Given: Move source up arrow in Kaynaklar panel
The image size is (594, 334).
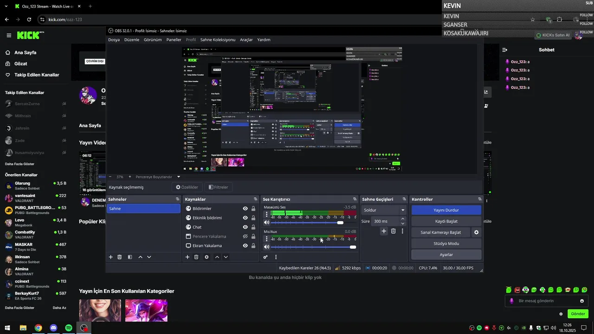Looking at the screenshot, I should coord(217,257).
